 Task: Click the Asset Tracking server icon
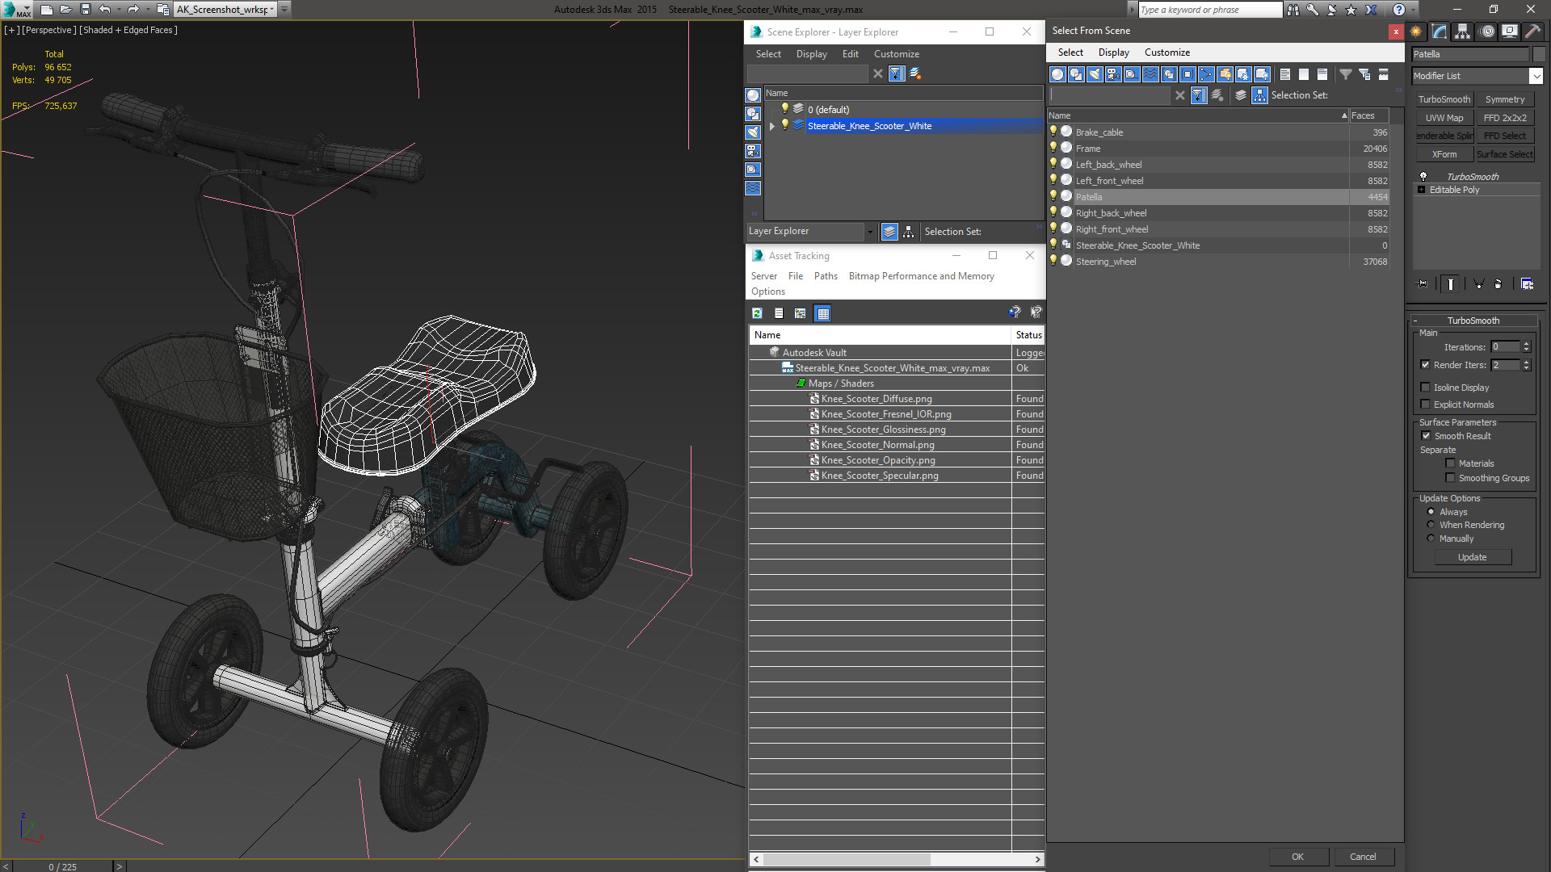[763, 276]
